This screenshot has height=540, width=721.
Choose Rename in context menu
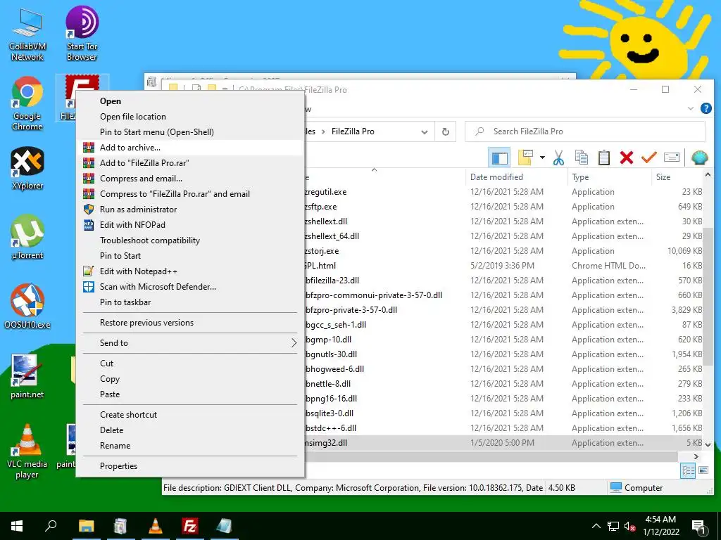click(x=190, y=446)
